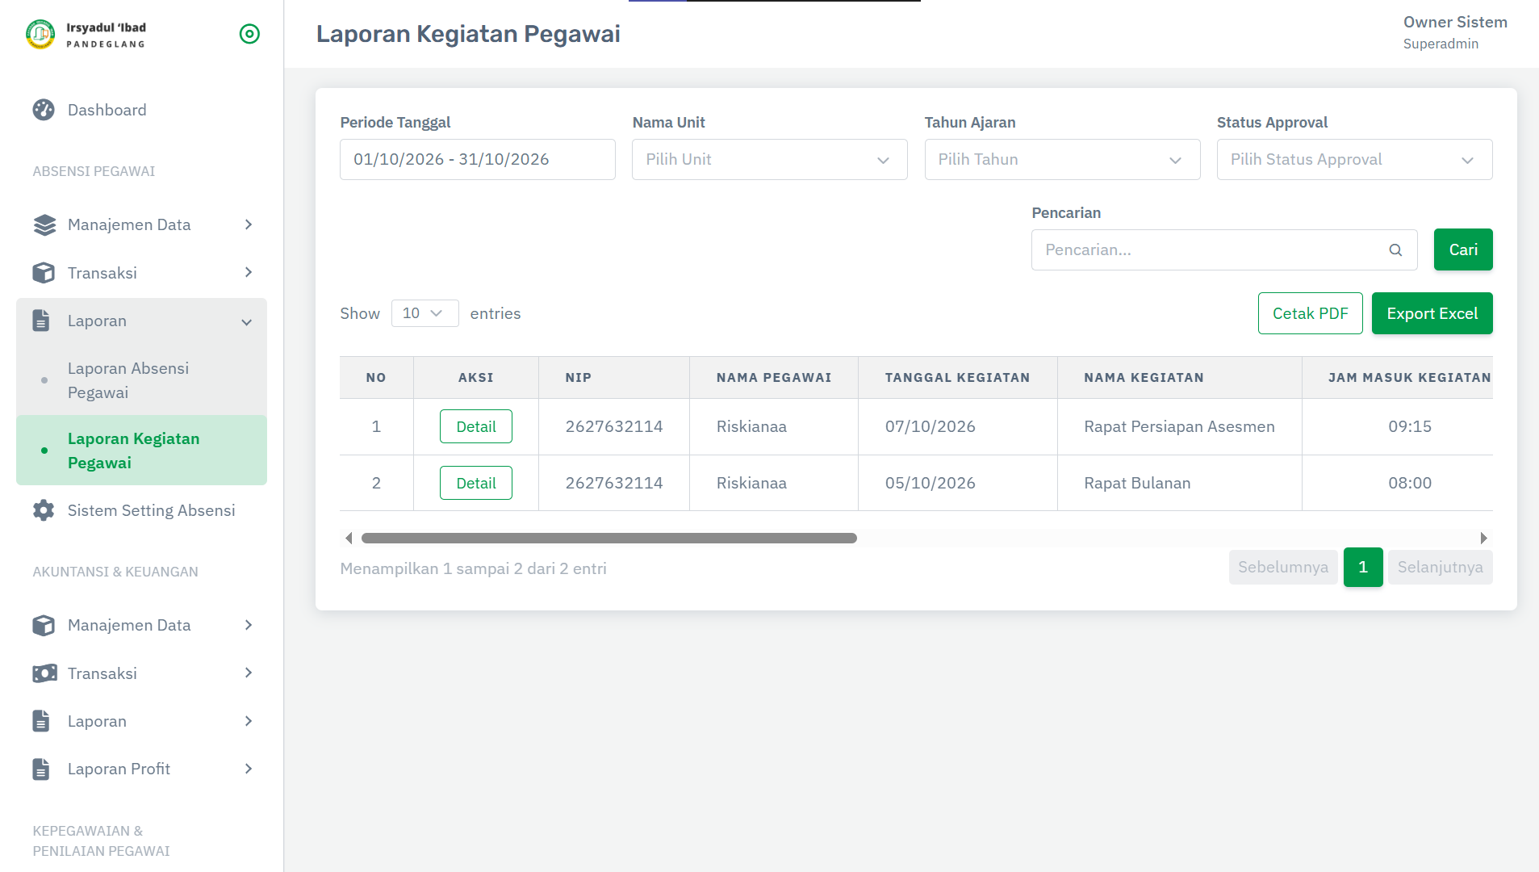Open Detail for Rapat Bulanan row
This screenshot has height=872, width=1539.
point(476,483)
